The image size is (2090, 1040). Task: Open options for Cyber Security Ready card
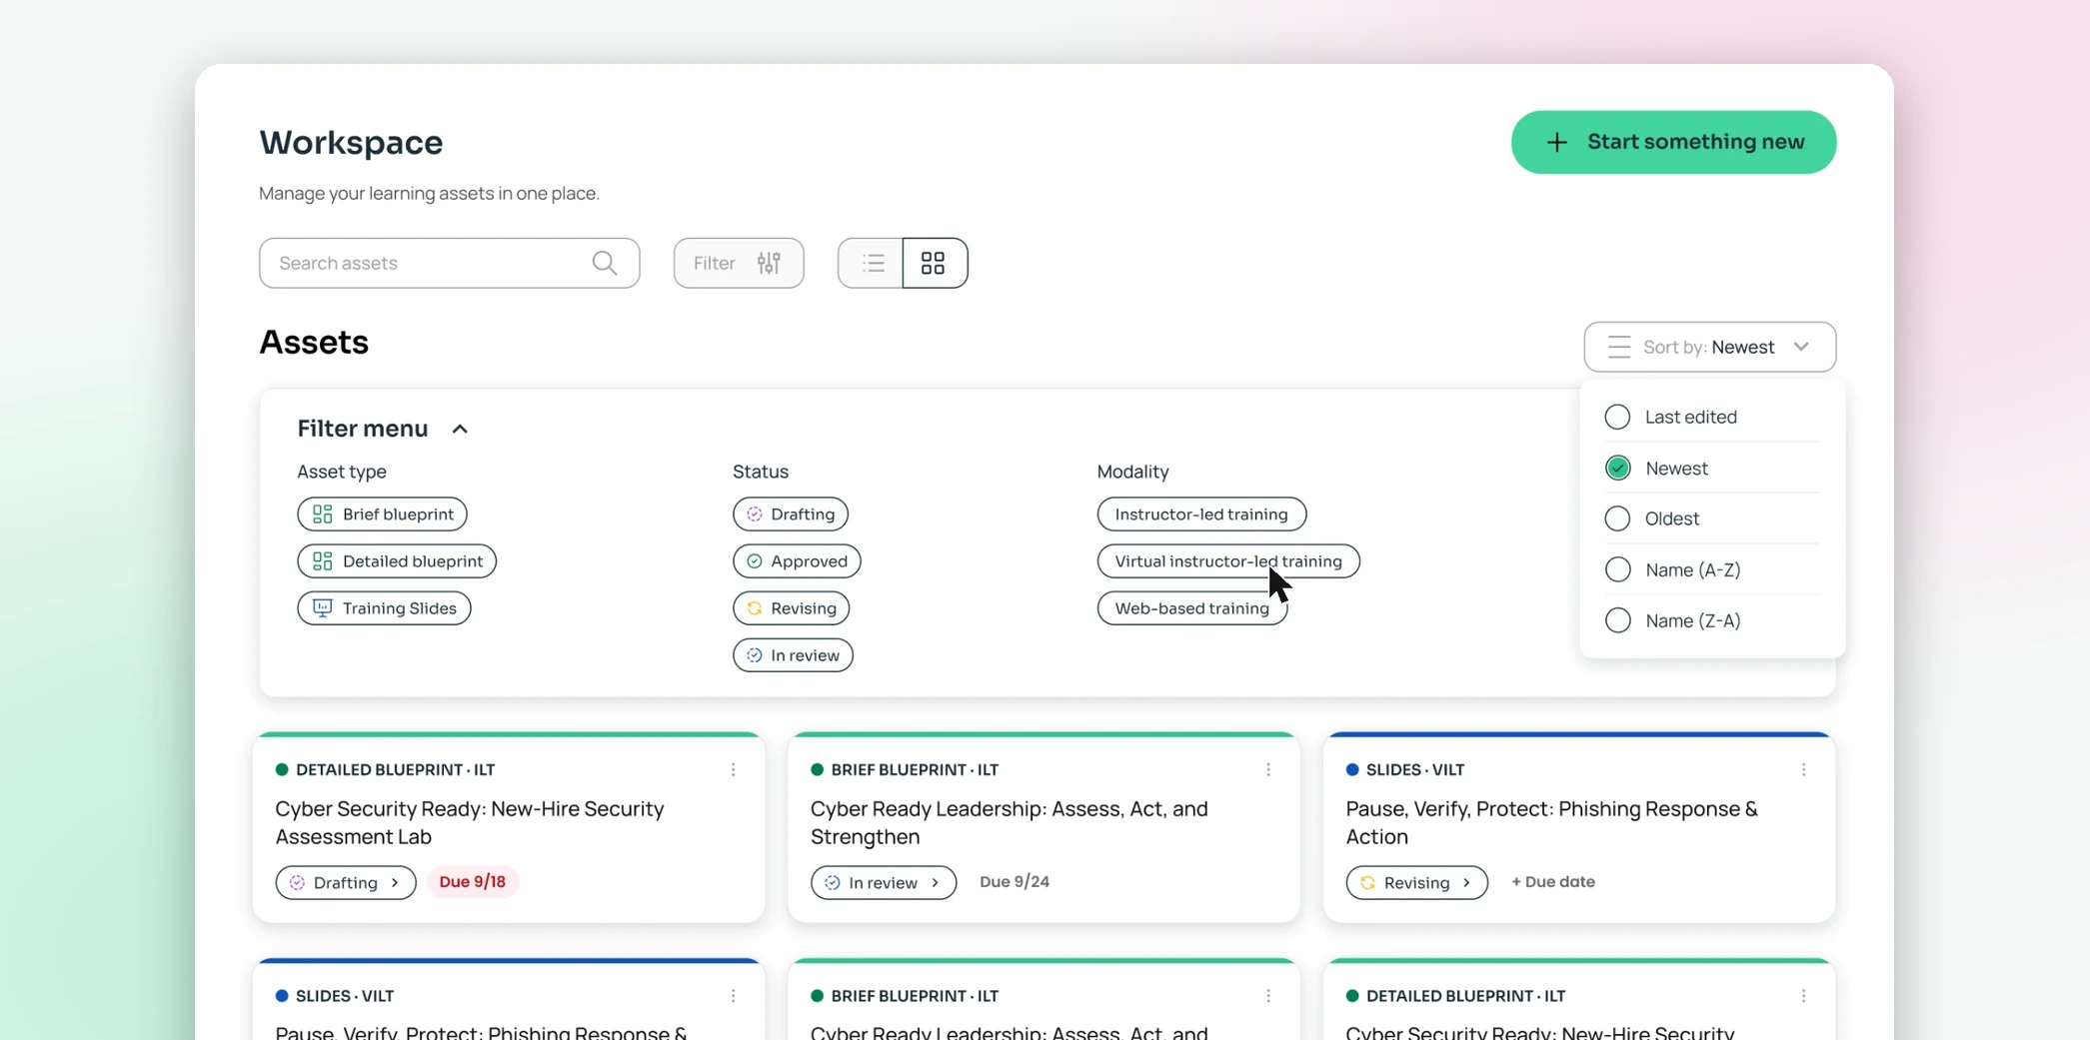click(733, 769)
